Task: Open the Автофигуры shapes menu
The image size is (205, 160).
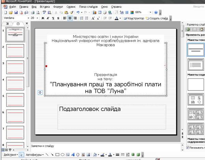Action: point(35,155)
